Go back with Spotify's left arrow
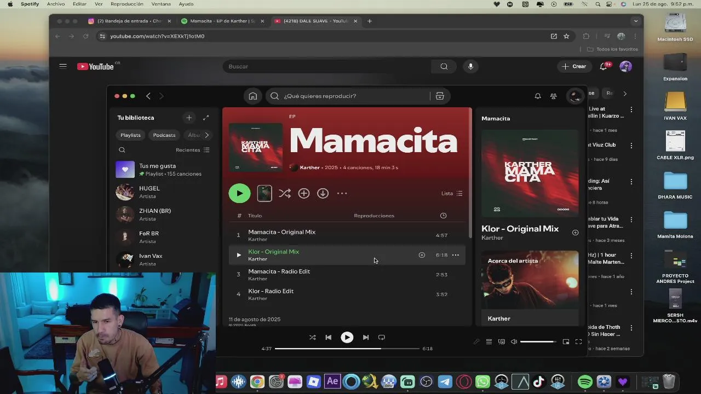 point(148,96)
